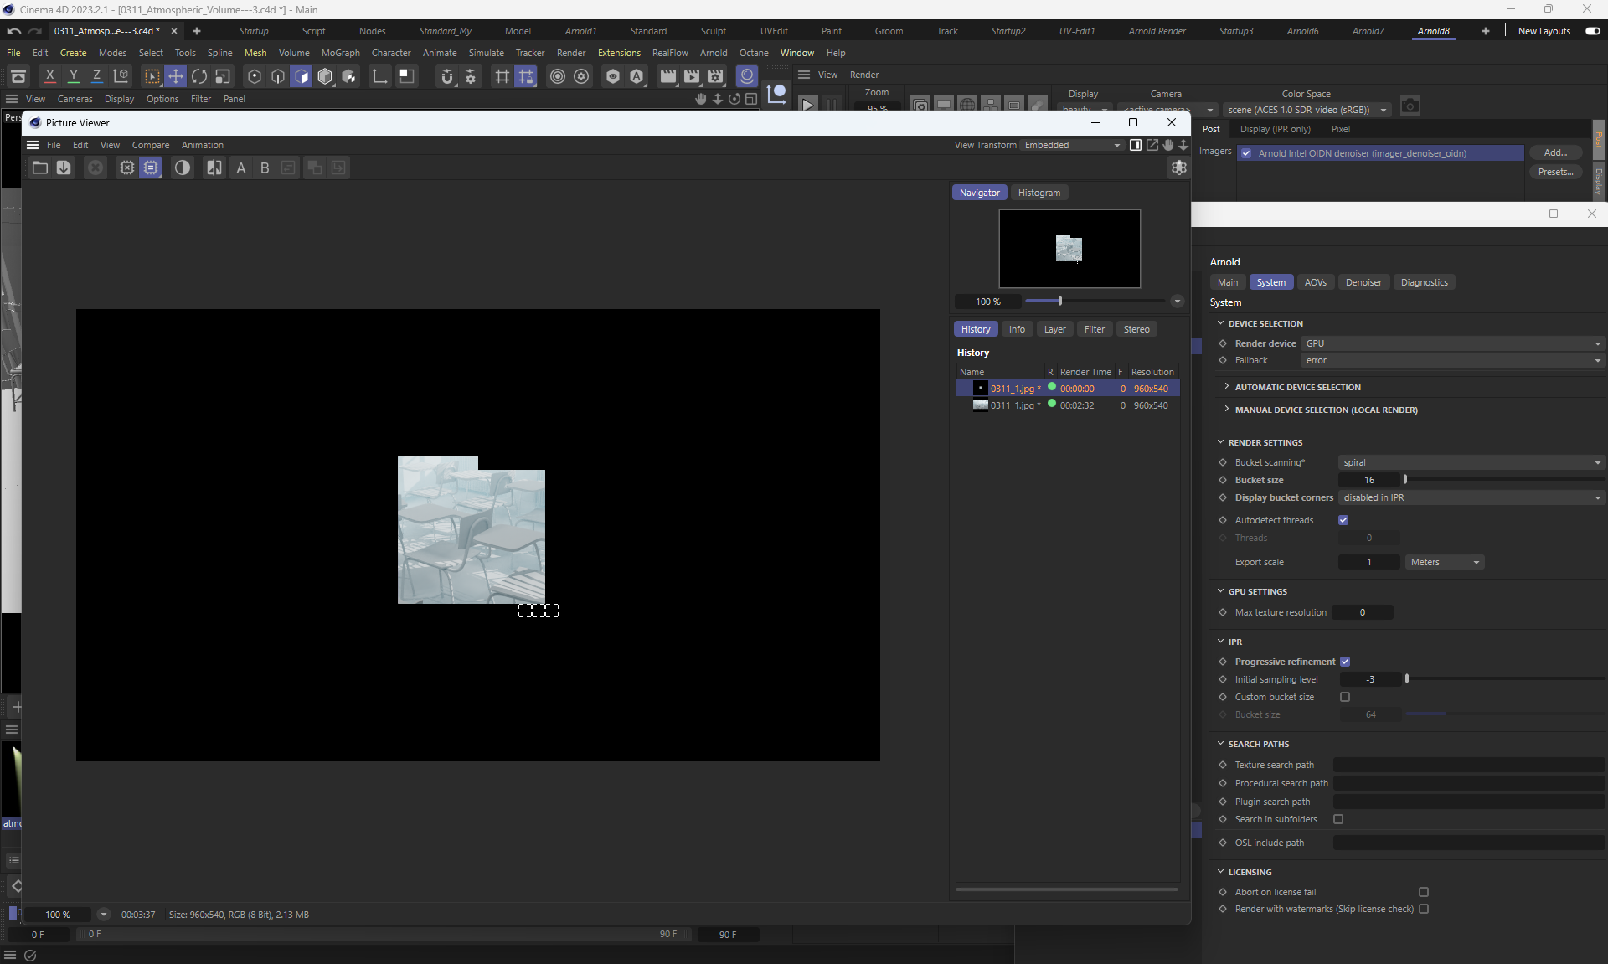Screen dimensions: 1608x964
Task: Click Set as A compare button
Action: pyautogui.click(x=241, y=168)
